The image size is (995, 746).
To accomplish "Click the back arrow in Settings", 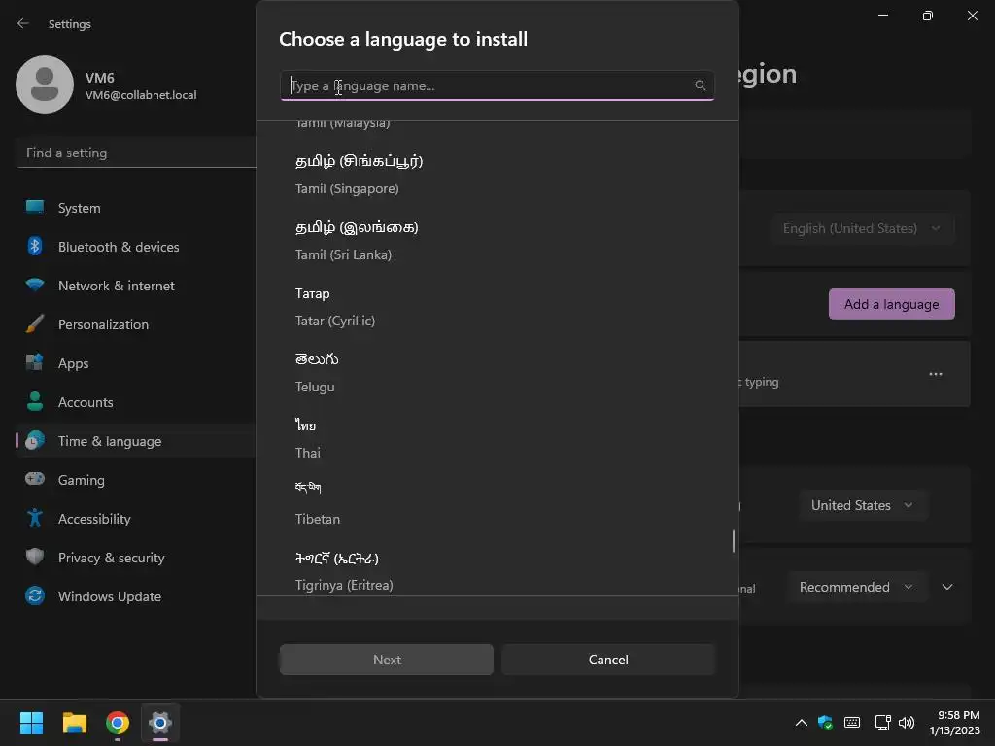I will tap(23, 23).
